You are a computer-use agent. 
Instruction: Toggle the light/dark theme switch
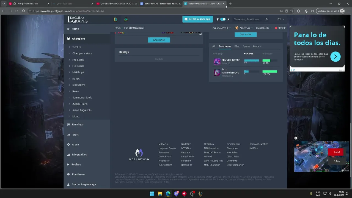click(223, 19)
